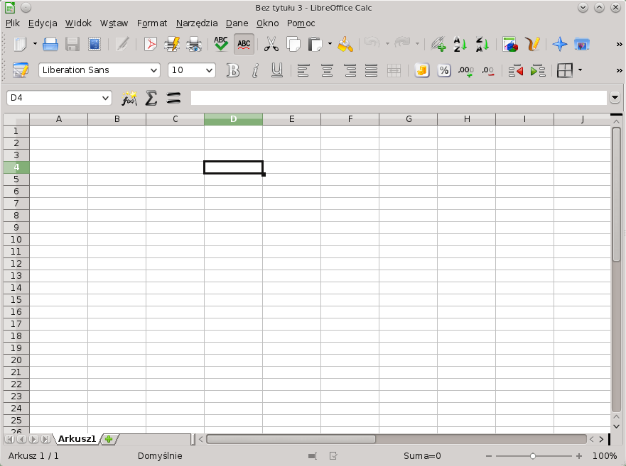Insert a chart using the chart icon

click(x=509, y=45)
